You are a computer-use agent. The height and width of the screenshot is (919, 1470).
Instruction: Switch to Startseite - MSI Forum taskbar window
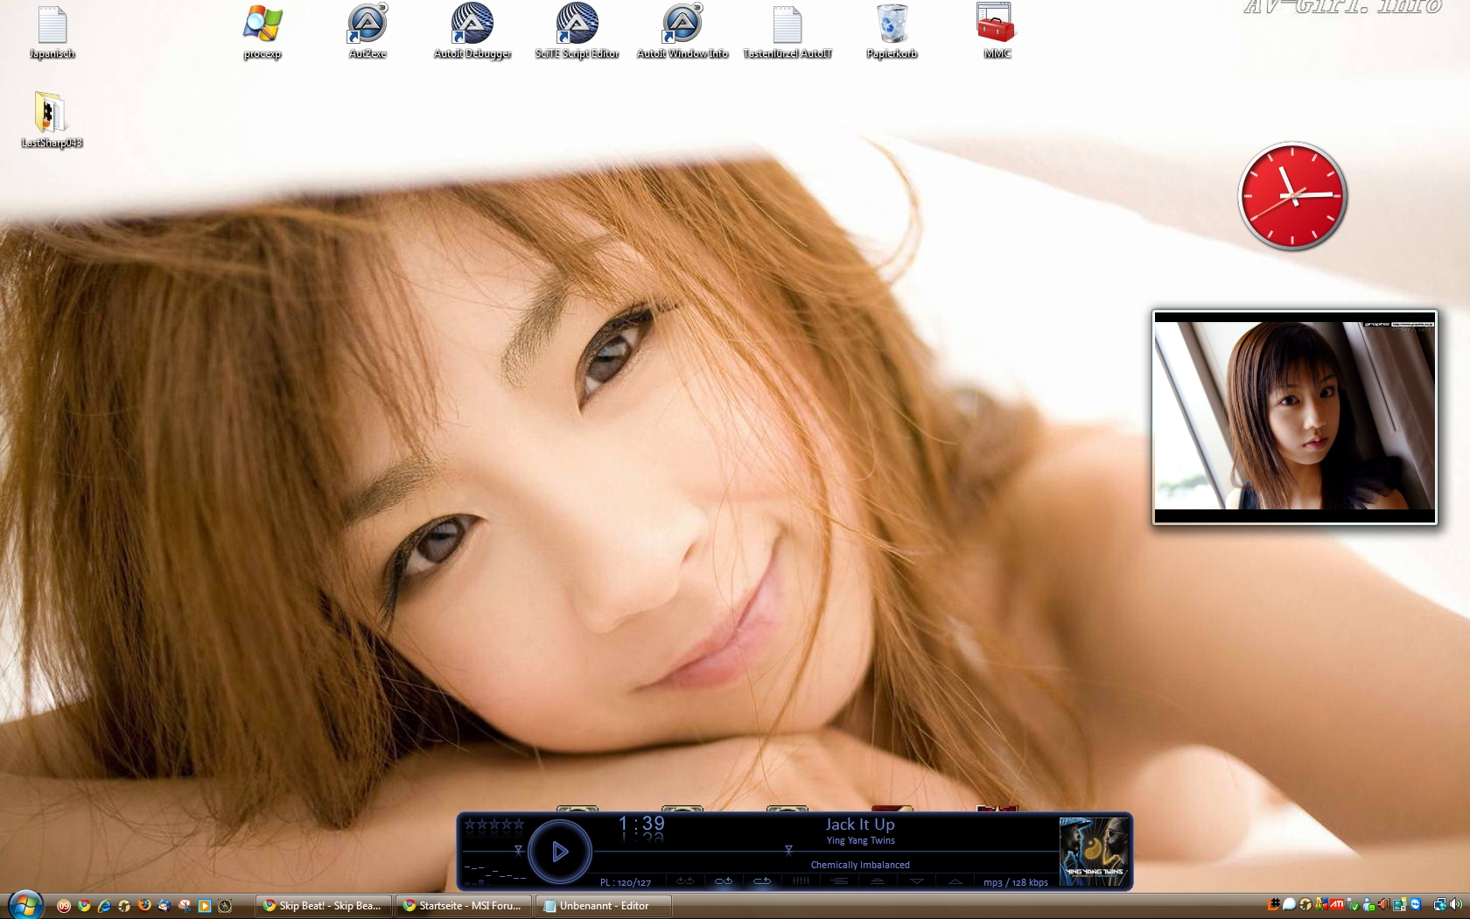pyautogui.click(x=462, y=906)
